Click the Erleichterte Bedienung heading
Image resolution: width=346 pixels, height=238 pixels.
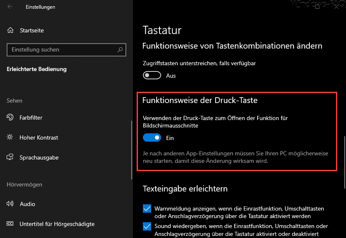37,69
